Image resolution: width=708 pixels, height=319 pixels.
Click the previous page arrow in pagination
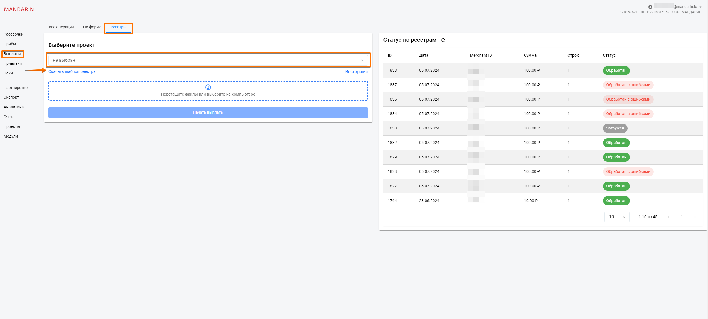click(668, 217)
